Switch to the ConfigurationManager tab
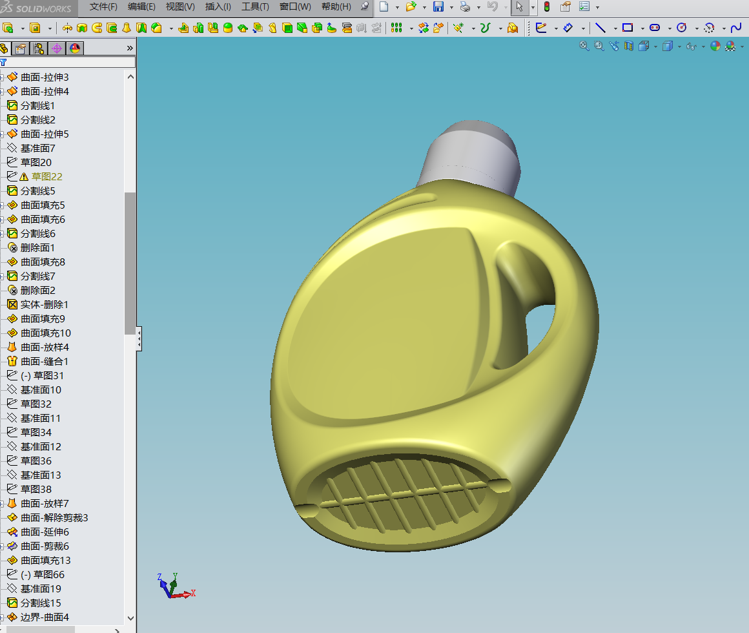The image size is (749, 633). click(39, 48)
